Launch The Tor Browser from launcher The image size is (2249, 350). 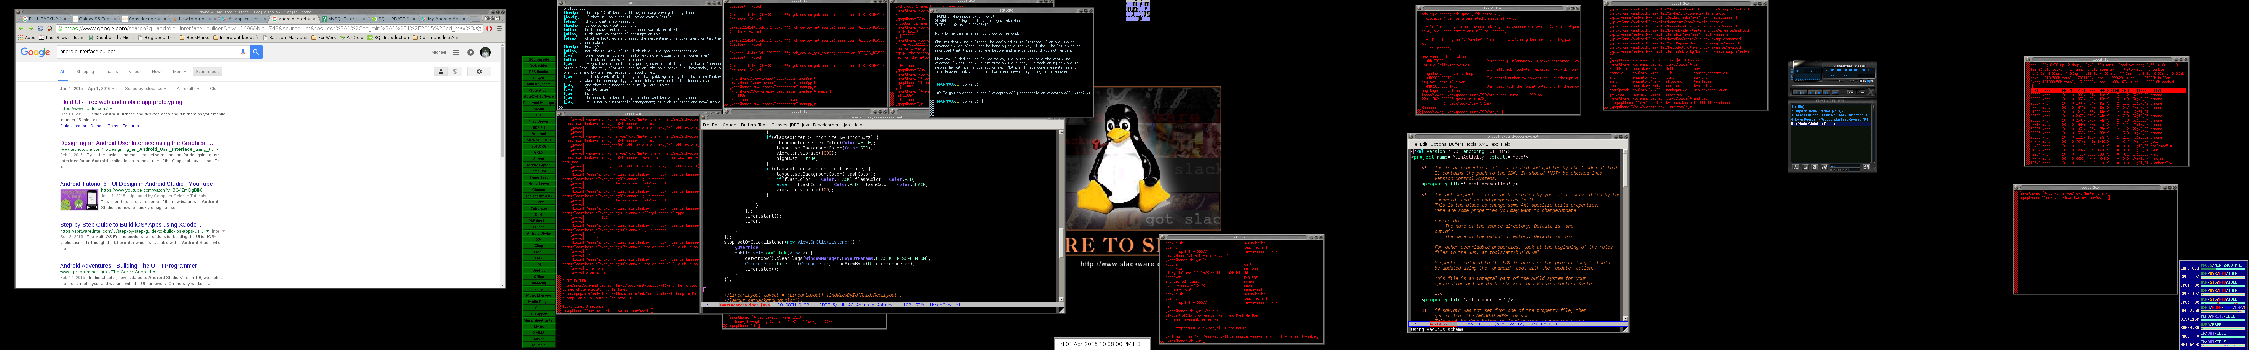click(x=539, y=196)
